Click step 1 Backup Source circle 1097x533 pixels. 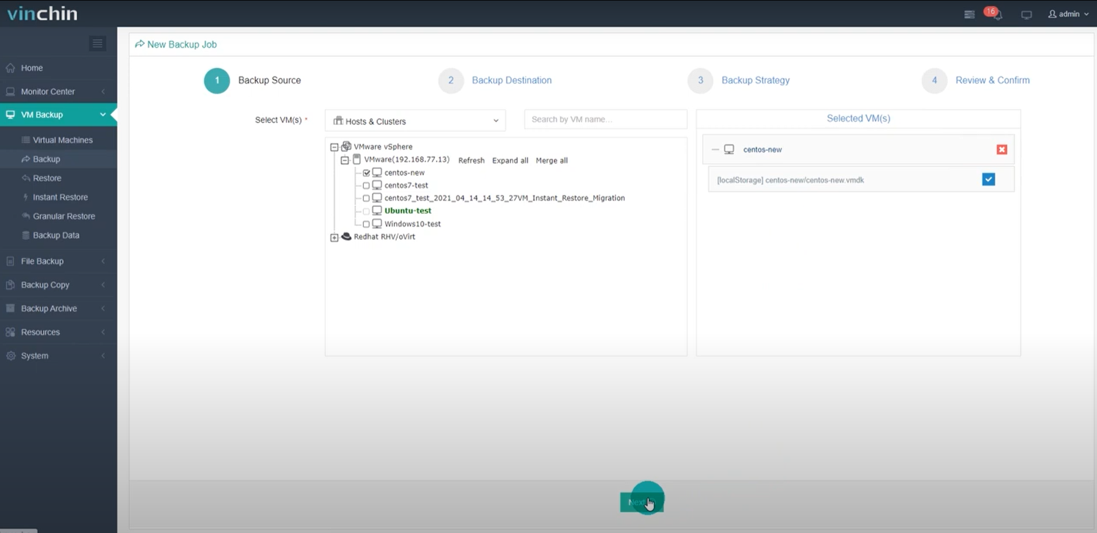[x=217, y=80]
